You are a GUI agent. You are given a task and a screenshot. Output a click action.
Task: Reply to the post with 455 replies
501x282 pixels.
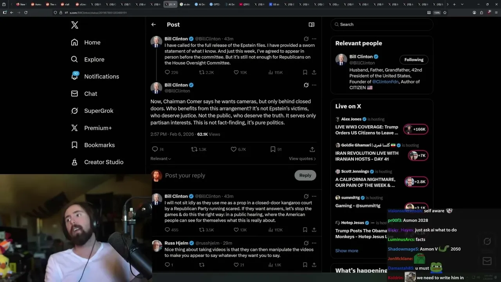tap(171, 230)
